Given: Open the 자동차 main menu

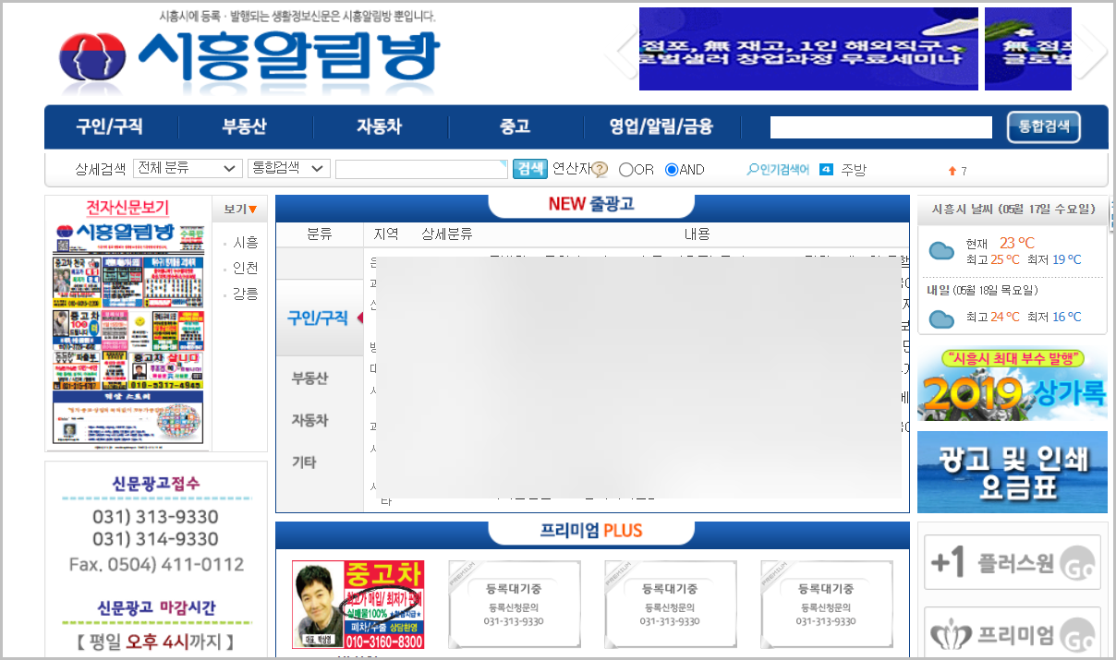Looking at the screenshot, I should click(380, 127).
